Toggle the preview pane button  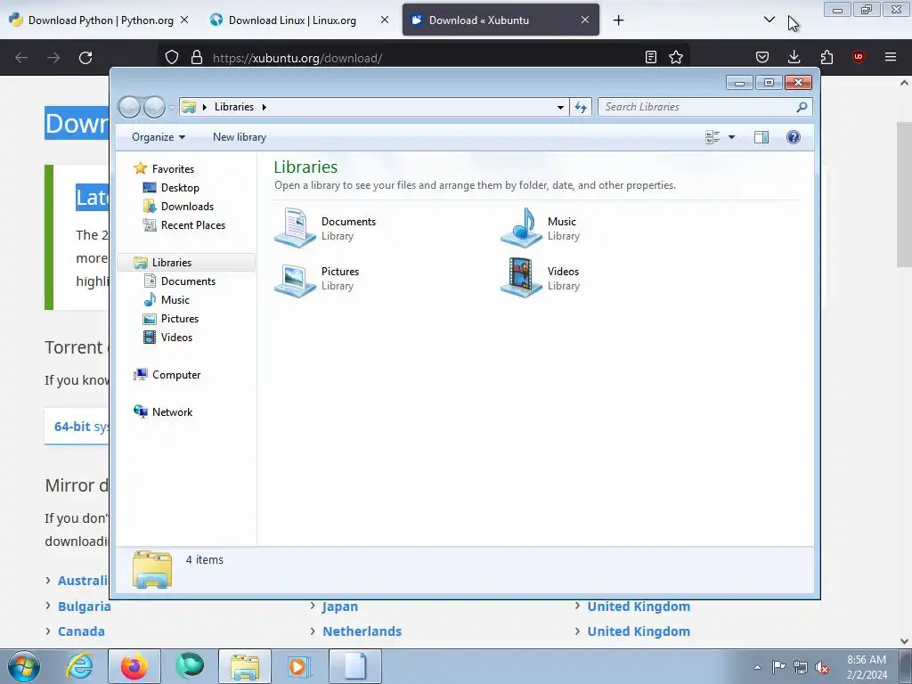point(761,137)
